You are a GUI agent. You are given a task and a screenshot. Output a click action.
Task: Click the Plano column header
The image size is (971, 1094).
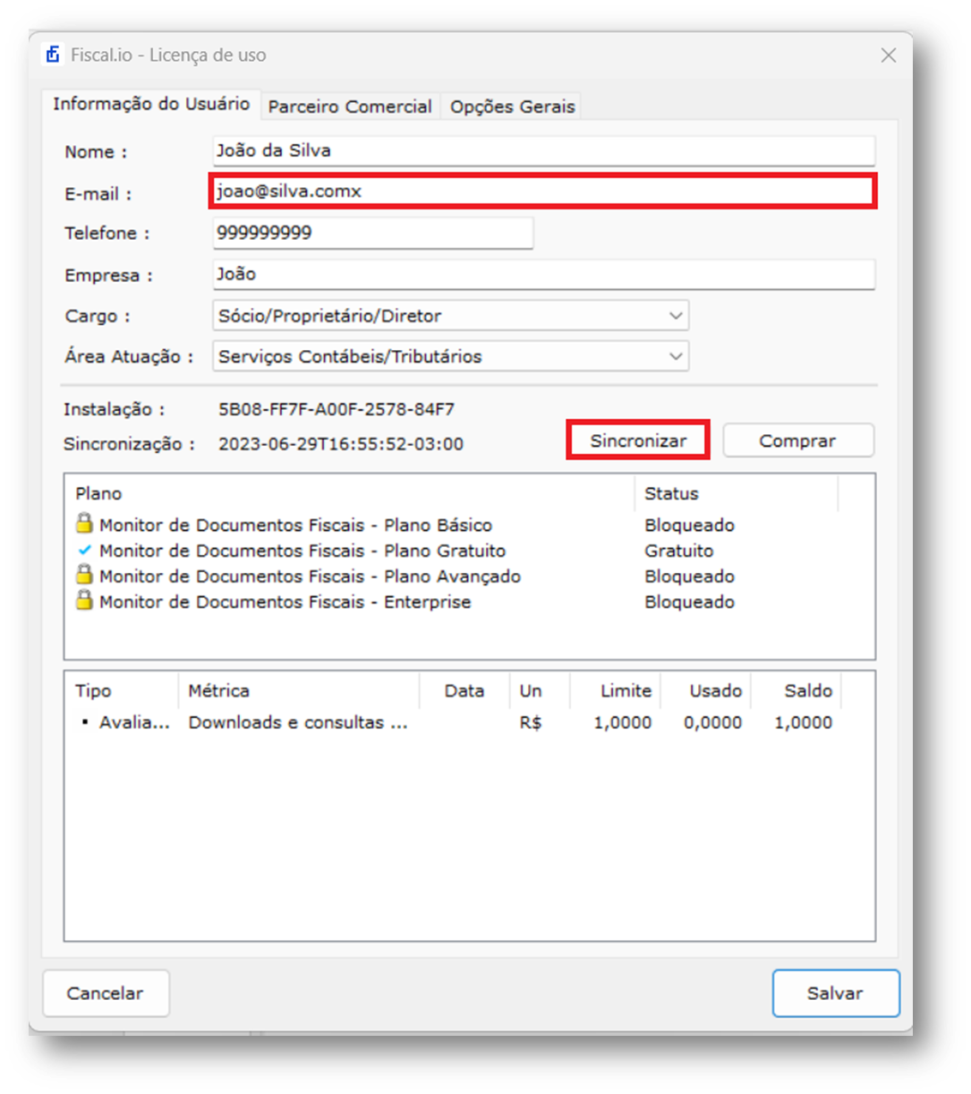[x=349, y=493]
